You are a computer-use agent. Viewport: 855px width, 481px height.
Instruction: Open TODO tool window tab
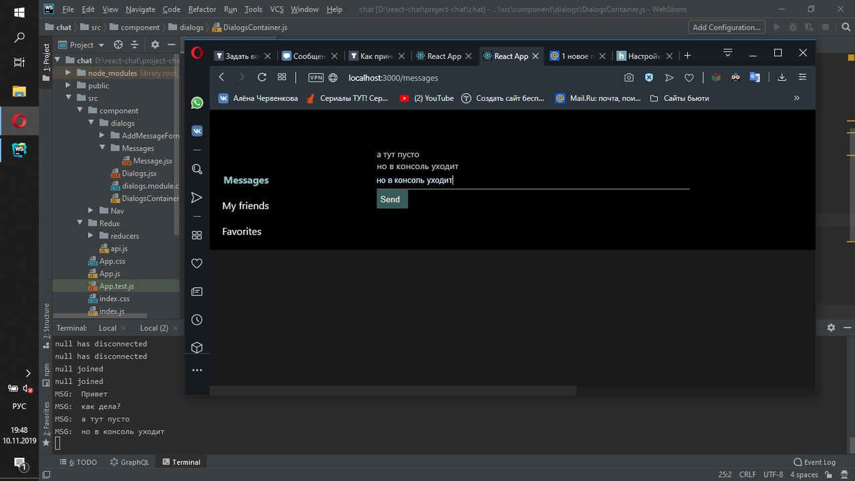click(x=78, y=462)
